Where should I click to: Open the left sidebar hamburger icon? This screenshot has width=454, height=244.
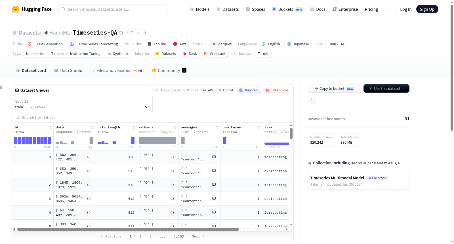pyautogui.click(x=1, y=88)
